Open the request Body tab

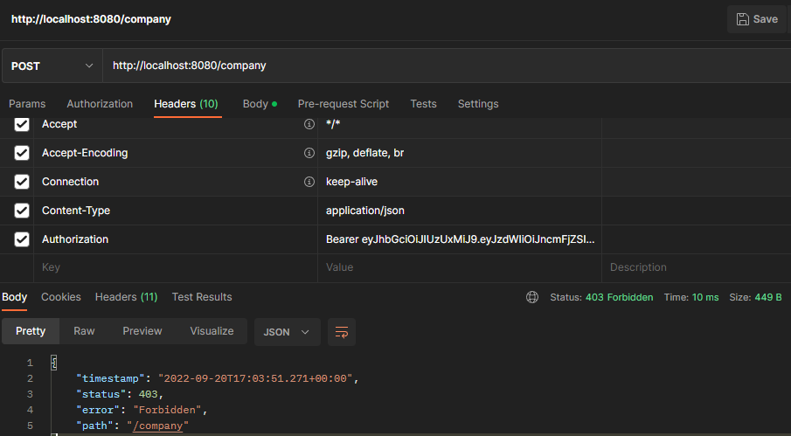pyautogui.click(x=260, y=104)
